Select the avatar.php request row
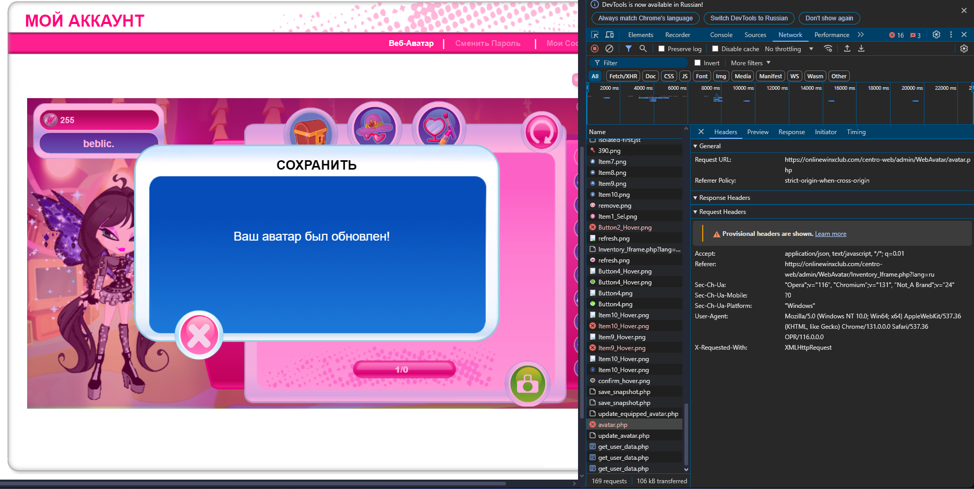This screenshot has height=489, width=974. 634,425
